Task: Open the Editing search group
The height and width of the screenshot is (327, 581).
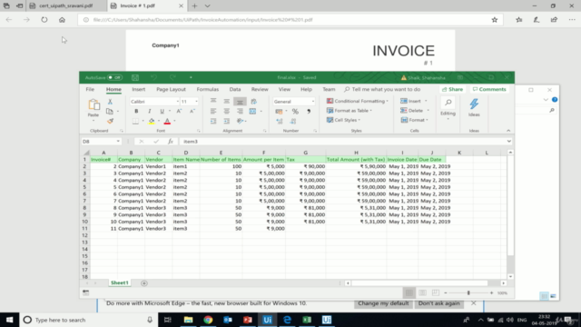Action: point(448,107)
